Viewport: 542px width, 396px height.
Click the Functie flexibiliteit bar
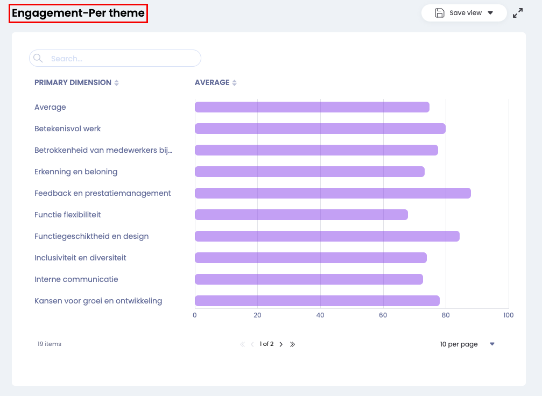pos(301,215)
